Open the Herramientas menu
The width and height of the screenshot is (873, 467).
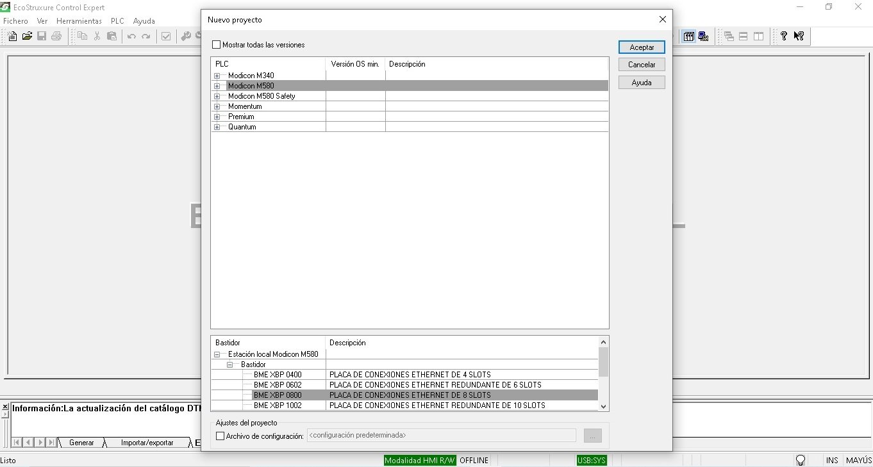pos(79,21)
